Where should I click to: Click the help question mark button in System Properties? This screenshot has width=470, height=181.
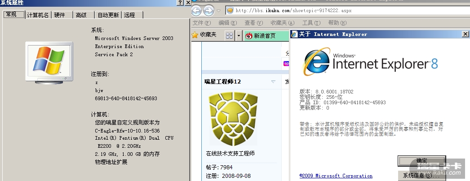click(180, 3)
